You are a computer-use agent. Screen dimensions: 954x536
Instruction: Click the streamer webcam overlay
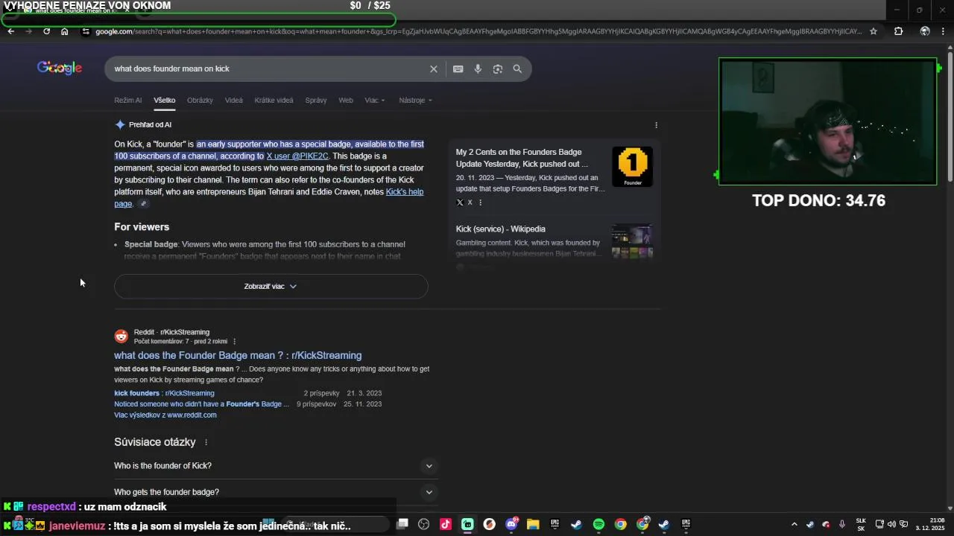pos(828,121)
